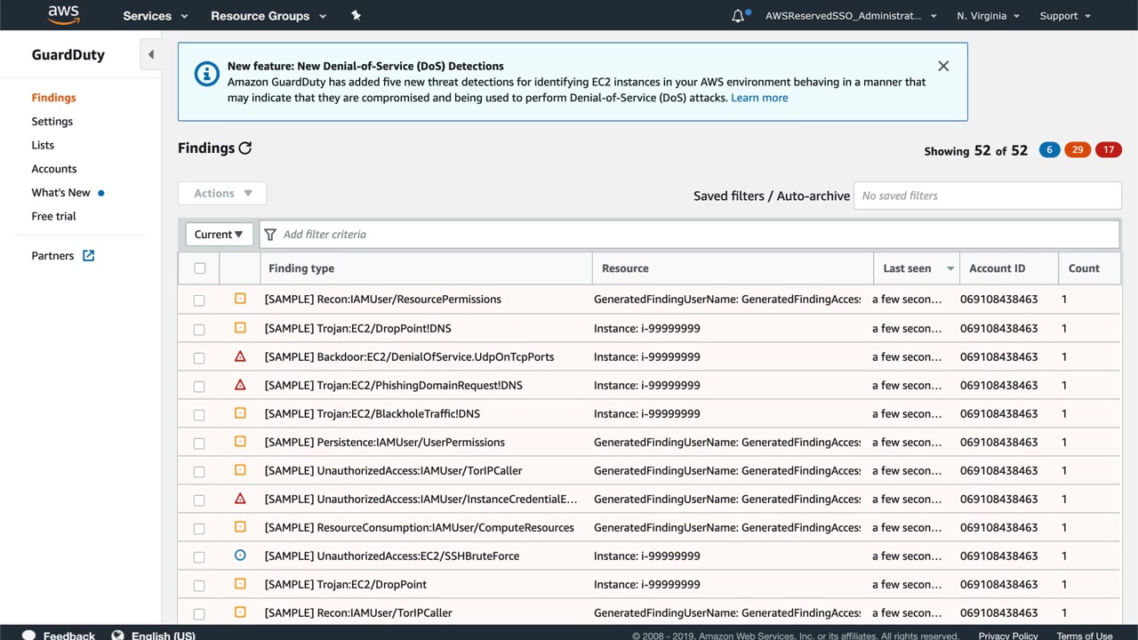Click the Add filter criteria field
The width and height of the screenshot is (1138, 640).
click(693, 235)
